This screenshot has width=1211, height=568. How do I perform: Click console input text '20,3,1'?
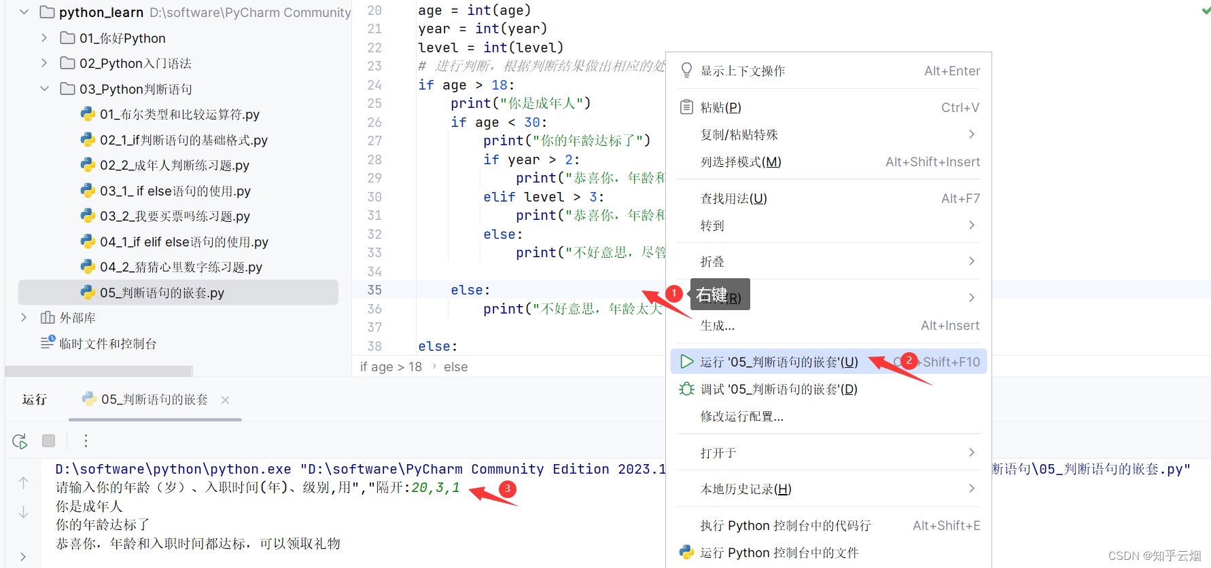[x=435, y=487]
